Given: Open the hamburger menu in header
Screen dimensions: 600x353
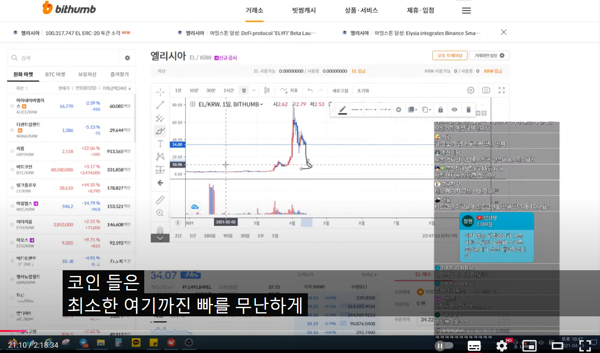Looking at the screenshot, I should [466, 11].
